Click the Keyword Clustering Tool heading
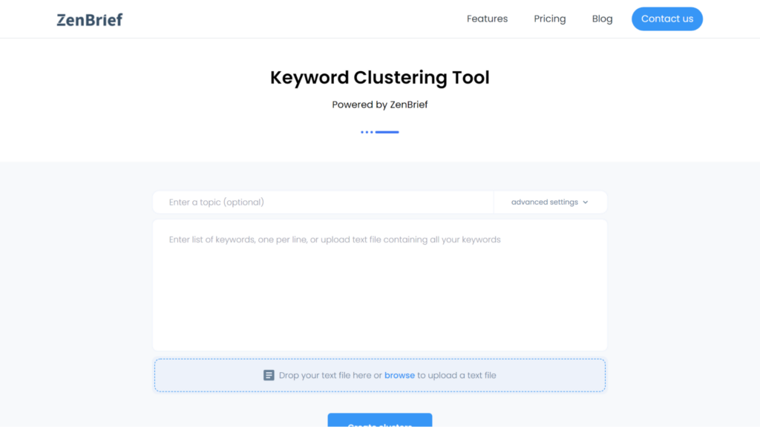 pyautogui.click(x=380, y=77)
